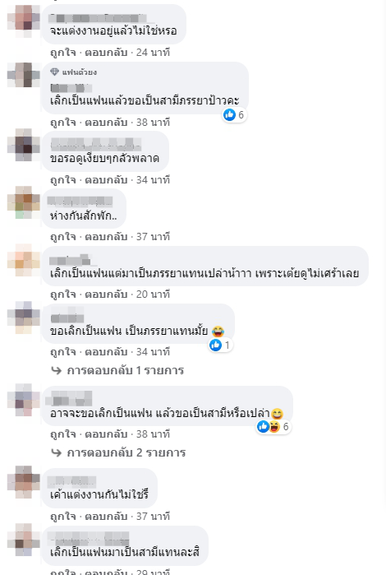
Task: Reply to the 'อาจจะขอเลิกเป็นแฟน' comment
Action: [x=106, y=434]
